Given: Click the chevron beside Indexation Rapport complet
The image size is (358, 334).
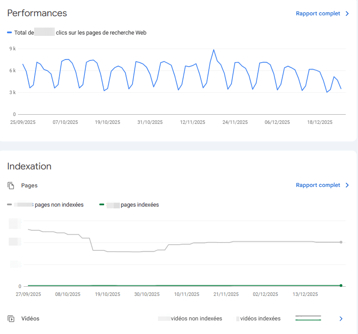Looking at the screenshot, I should click(347, 185).
